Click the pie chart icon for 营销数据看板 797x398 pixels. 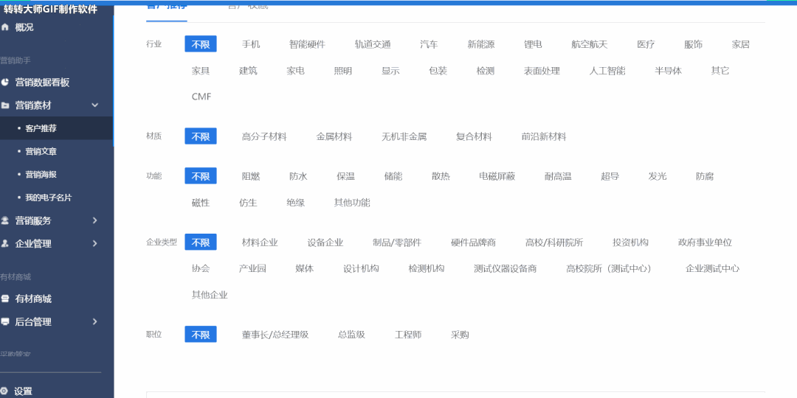click(x=4, y=83)
